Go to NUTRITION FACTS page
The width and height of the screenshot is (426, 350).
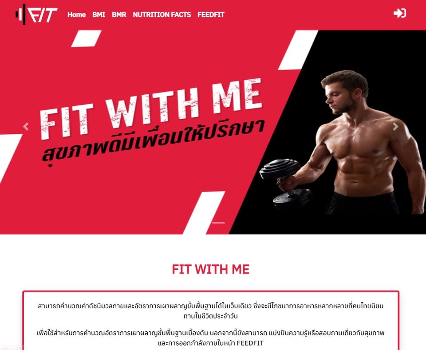[x=162, y=14]
